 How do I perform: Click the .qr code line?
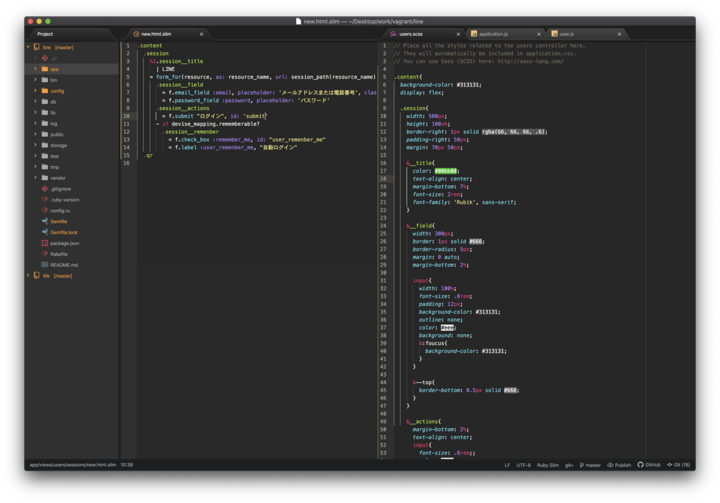point(148,155)
